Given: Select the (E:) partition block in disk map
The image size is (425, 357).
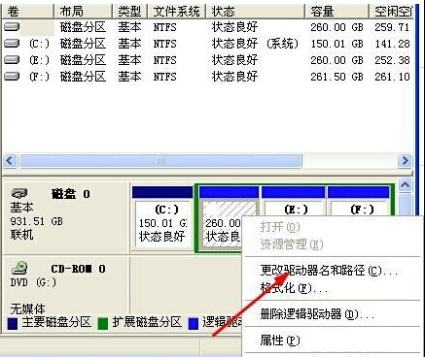Looking at the screenshot, I should [293, 201].
